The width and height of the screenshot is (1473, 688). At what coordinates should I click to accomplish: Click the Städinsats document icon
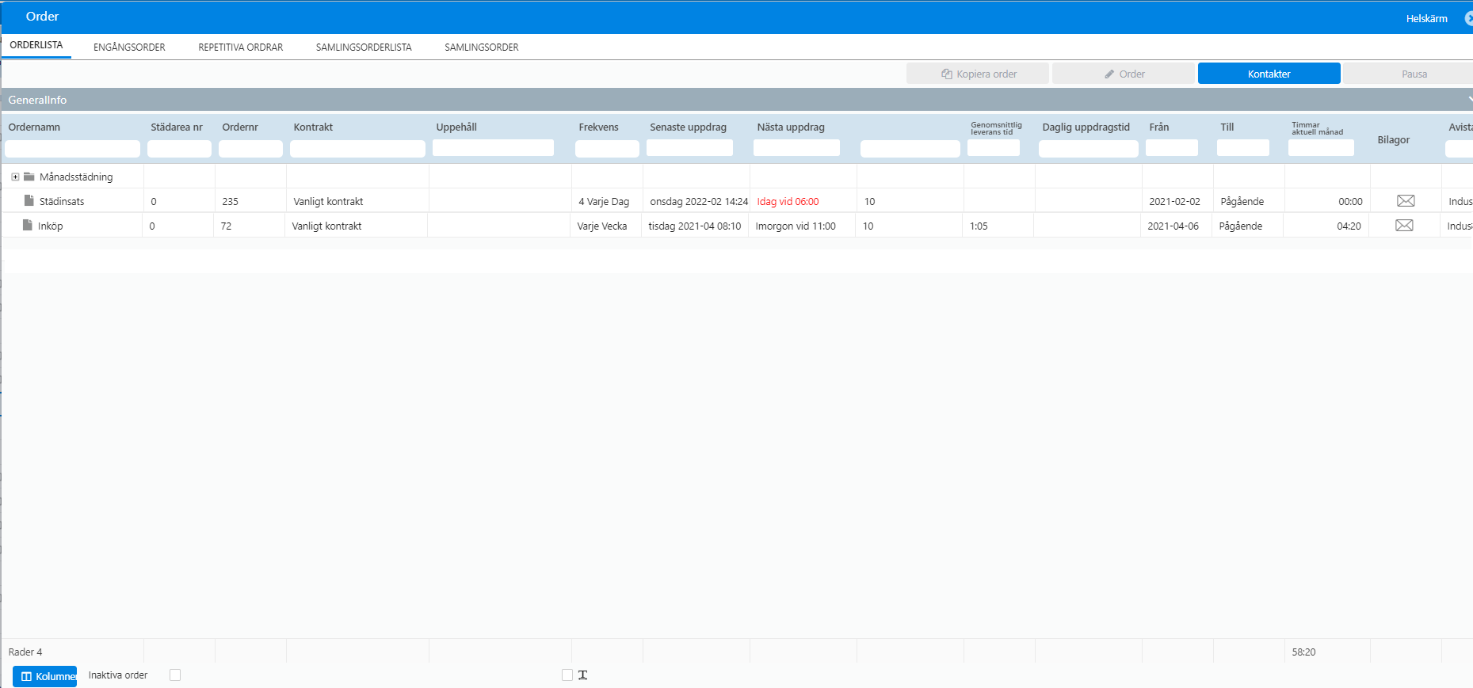pyautogui.click(x=29, y=200)
